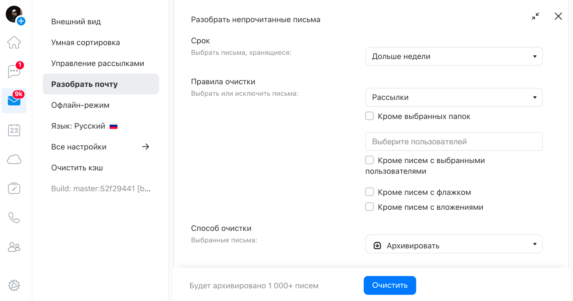
Task: Click the Будет архивировано 1 000+ писем text
Action: tap(254, 286)
